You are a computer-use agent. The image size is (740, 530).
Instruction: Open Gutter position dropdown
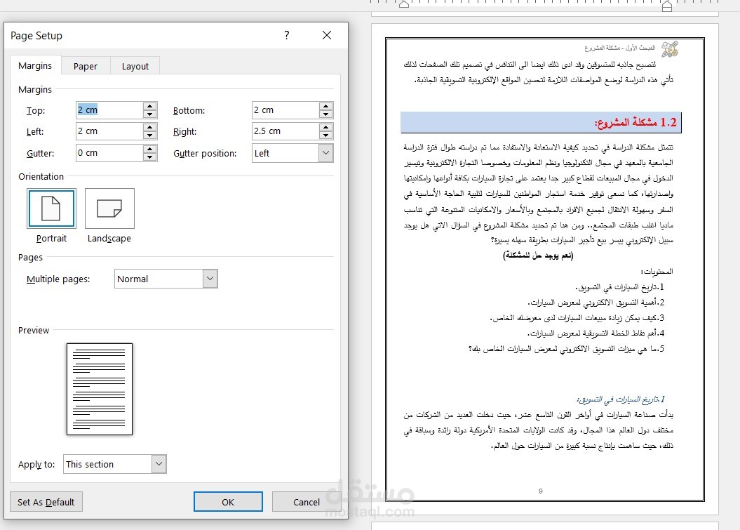coord(325,153)
